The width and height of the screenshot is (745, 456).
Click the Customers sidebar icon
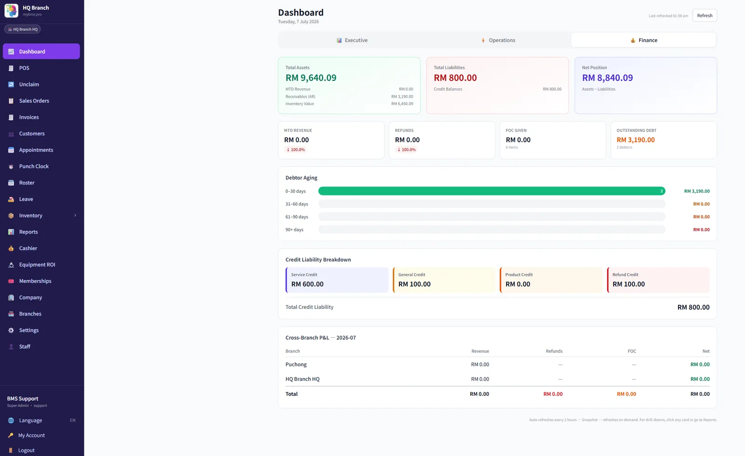click(11, 134)
